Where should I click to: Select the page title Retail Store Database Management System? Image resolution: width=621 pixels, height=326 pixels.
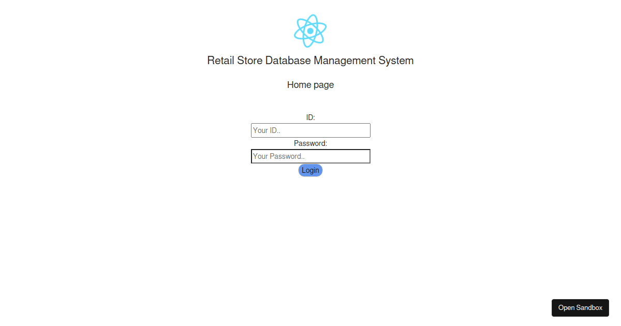click(310, 61)
